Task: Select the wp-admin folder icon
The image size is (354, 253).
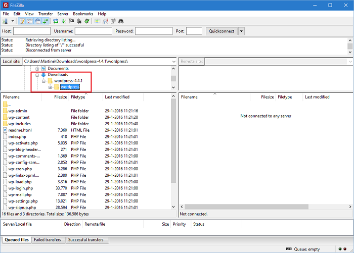Action: click(x=5, y=111)
